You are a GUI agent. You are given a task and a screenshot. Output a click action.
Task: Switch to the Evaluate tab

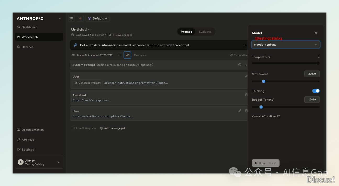click(x=205, y=32)
